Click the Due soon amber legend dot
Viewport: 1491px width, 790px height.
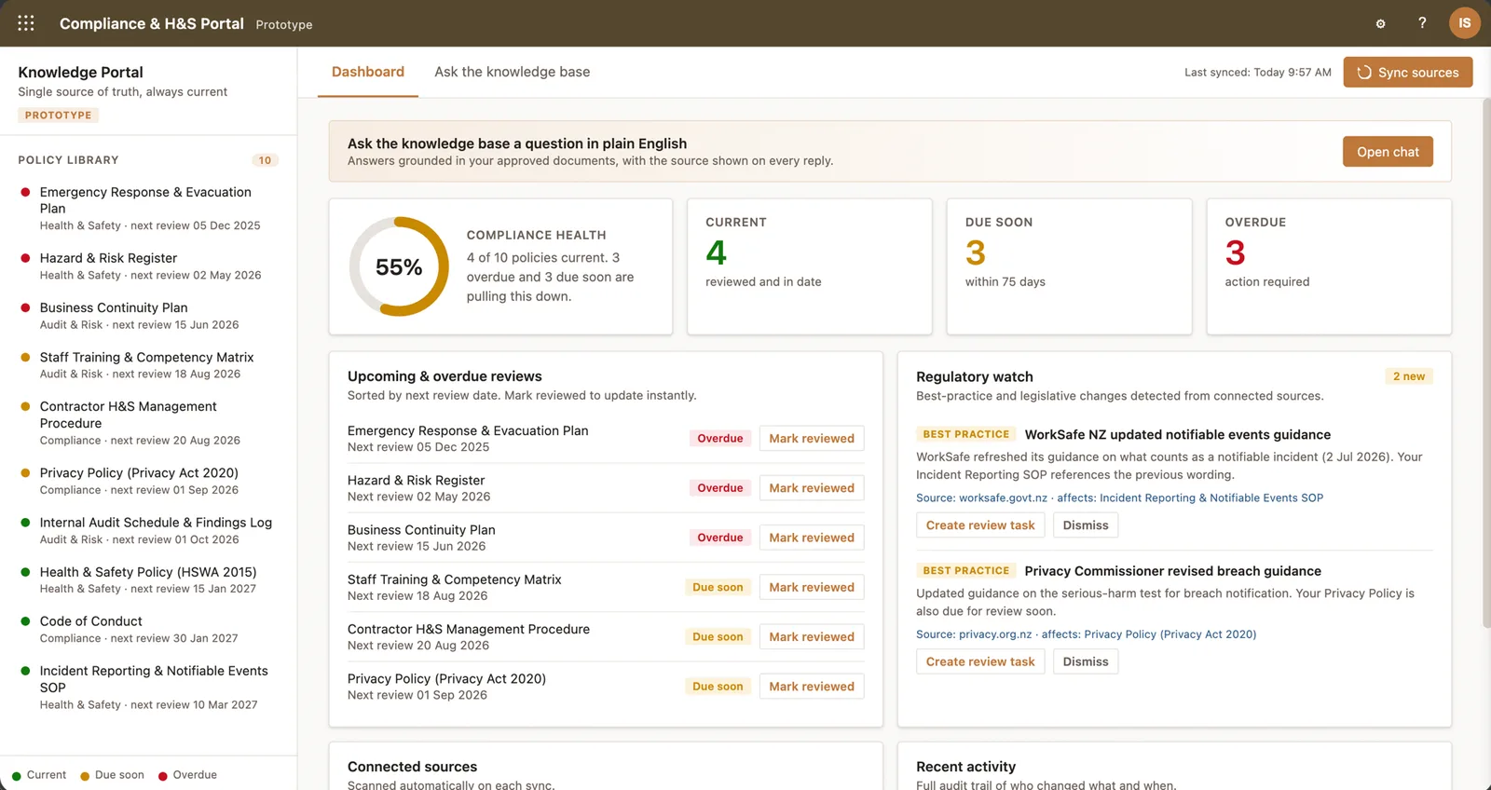(85, 776)
